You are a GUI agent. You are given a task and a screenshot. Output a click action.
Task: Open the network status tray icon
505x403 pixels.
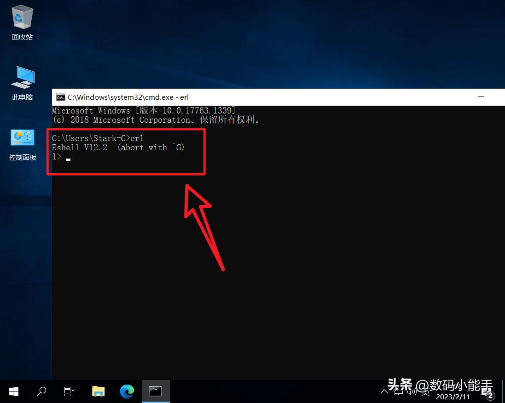pyautogui.click(x=398, y=392)
